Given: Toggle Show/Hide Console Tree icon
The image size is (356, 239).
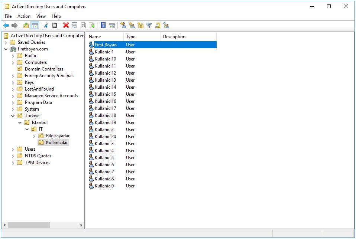Looking at the screenshot, I should (35, 25).
